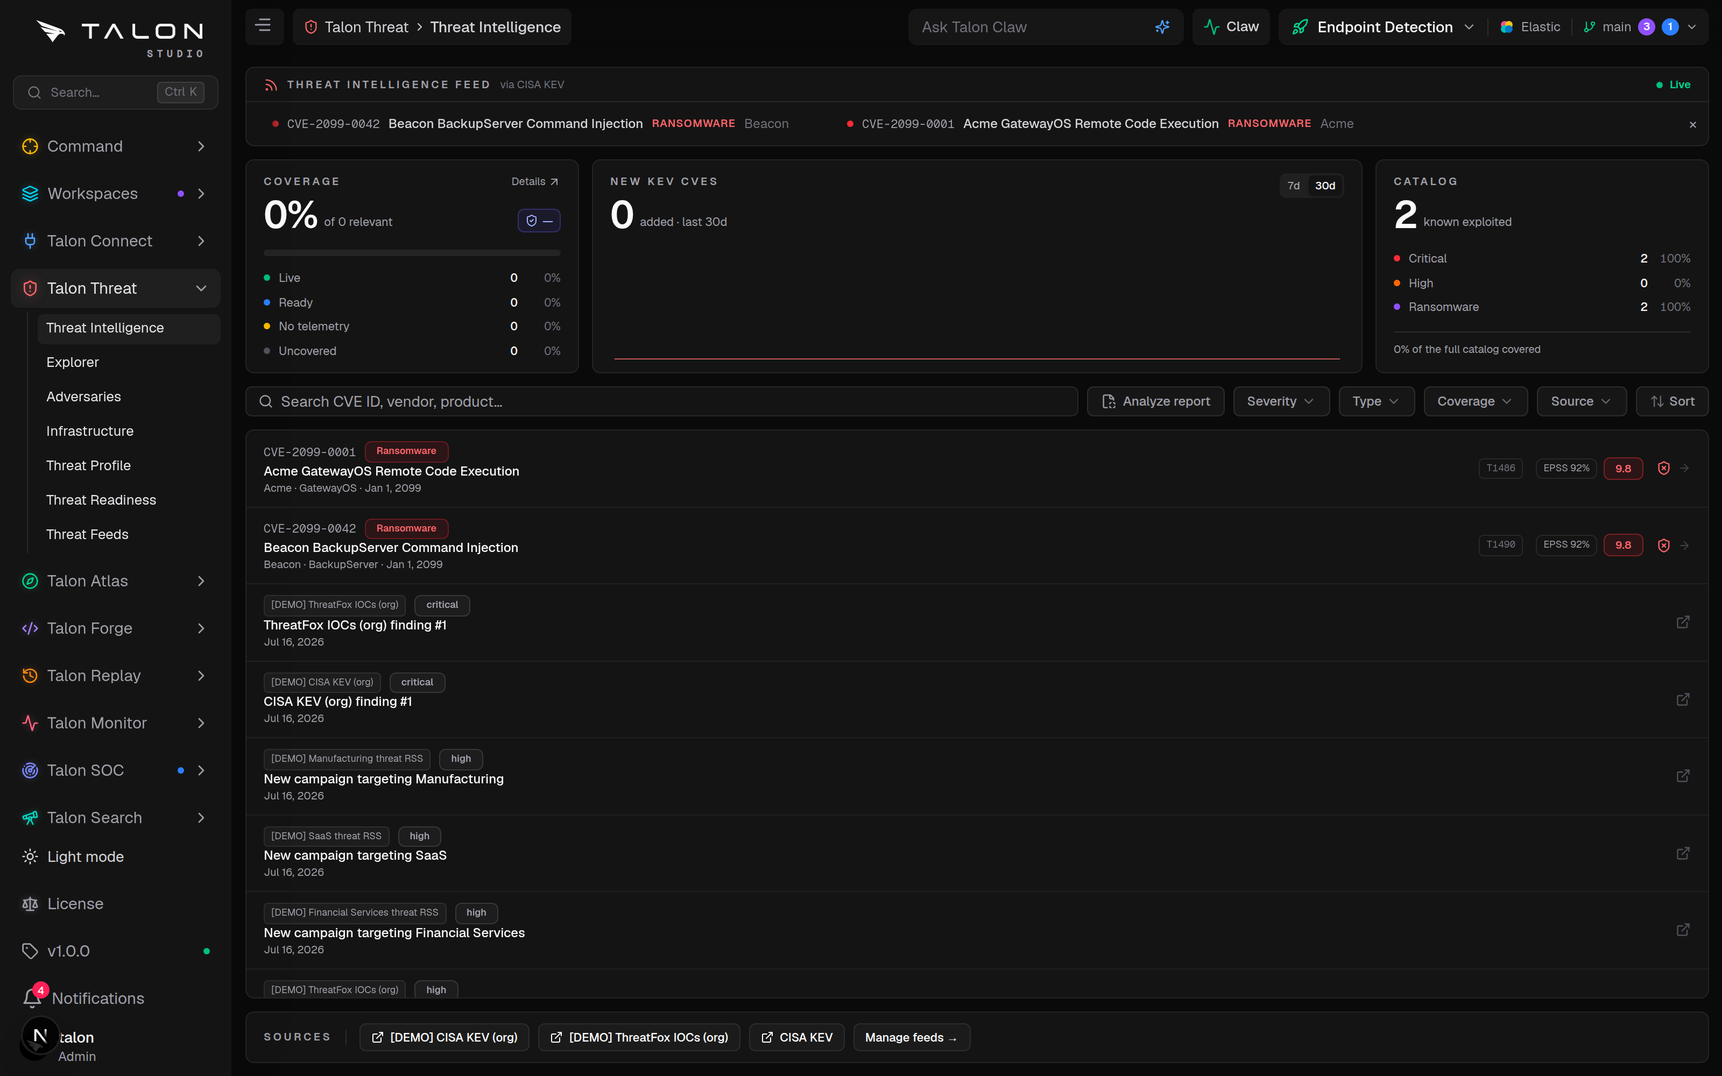
Task: Toggle the sidebar hamburger menu
Action: 263,26
